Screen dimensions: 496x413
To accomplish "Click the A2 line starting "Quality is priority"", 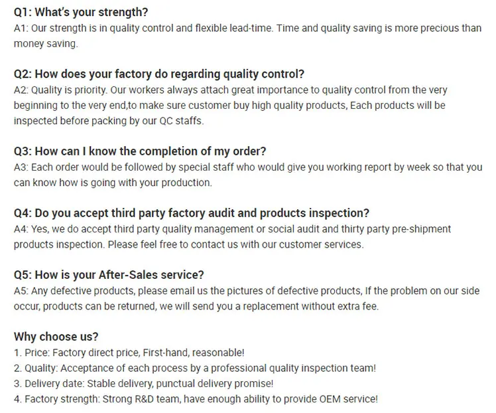I will pyautogui.click(x=230, y=90).
